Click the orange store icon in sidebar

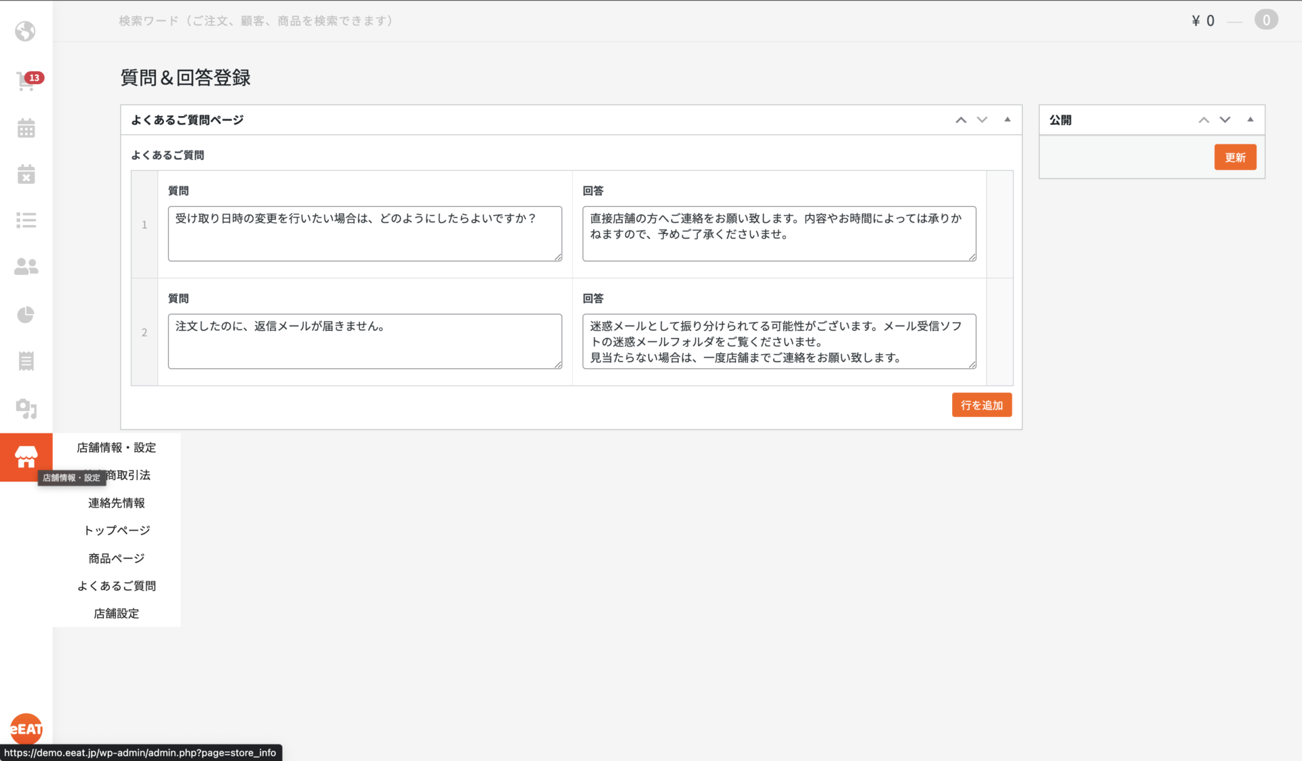tap(26, 457)
